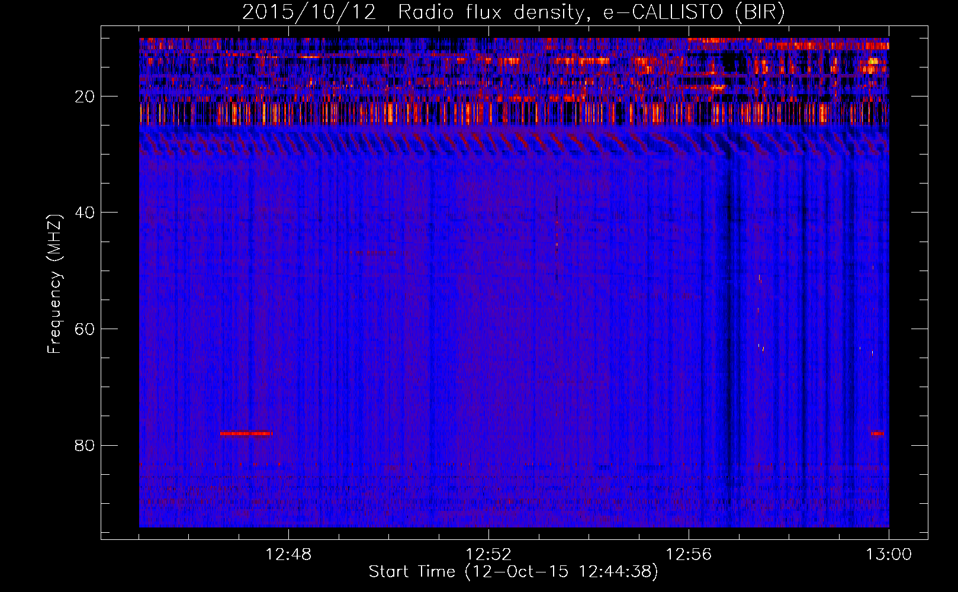Image resolution: width=958 pixels, height=592 pixels.
Task: Click the plot title "2015/10/12 Radio flux density, e-CALLISTO (BIR)"
Action: (513, 12)
